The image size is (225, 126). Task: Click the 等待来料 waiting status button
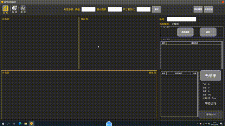tap(211, 114)
